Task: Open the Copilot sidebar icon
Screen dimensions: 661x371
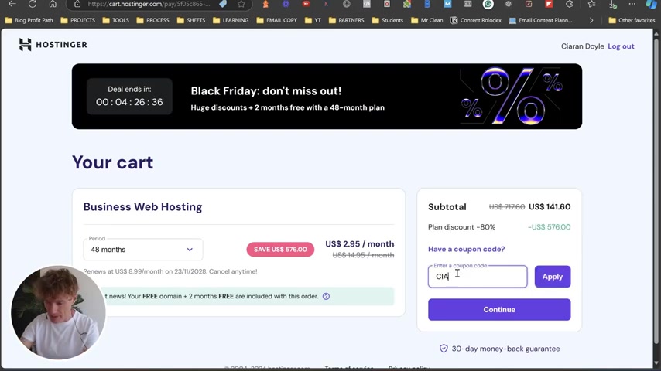Action: click(651, 4)
